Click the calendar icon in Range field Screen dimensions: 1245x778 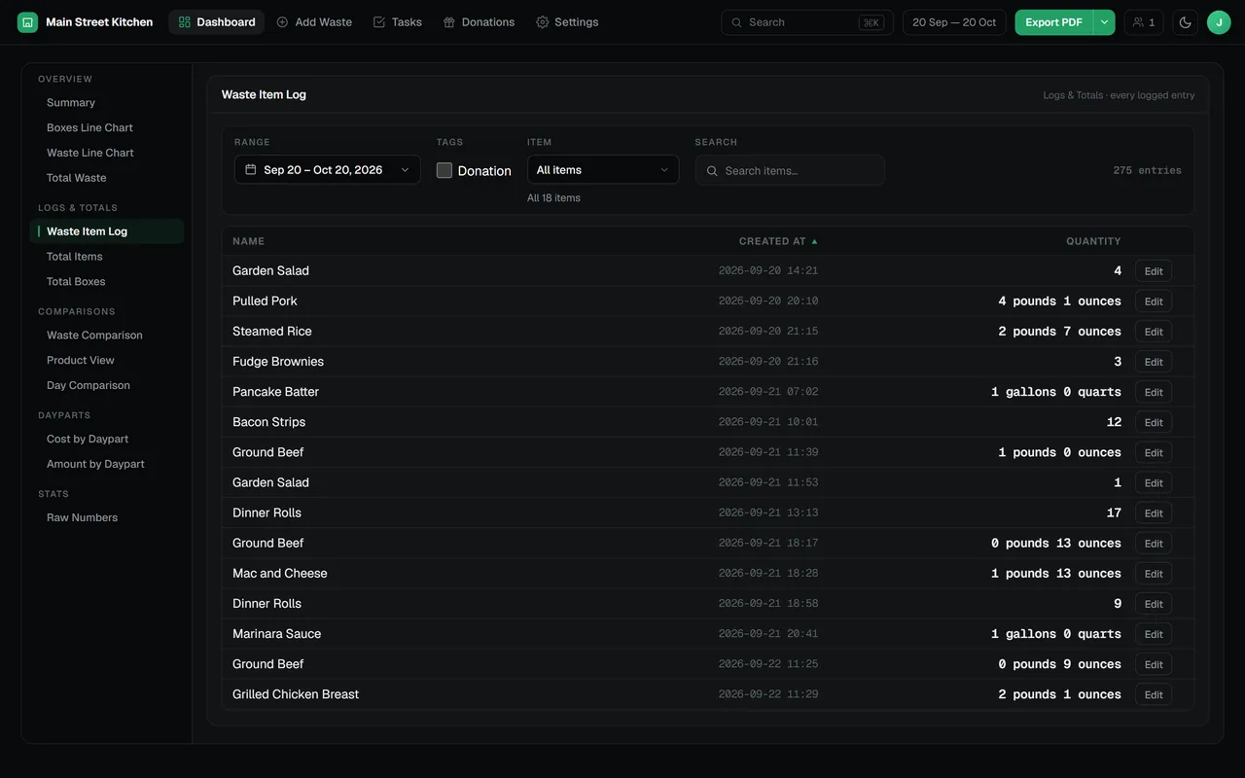(x=251, y=169)
